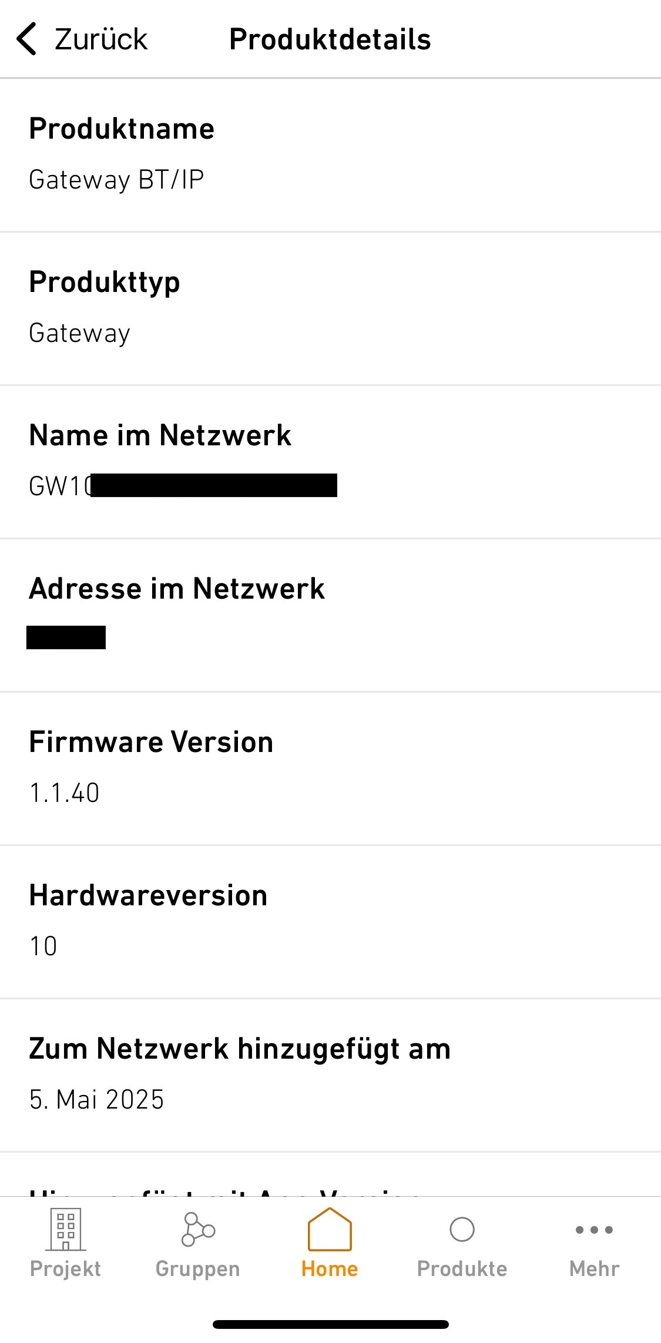Switch to the Mehr tab label

594,1269
